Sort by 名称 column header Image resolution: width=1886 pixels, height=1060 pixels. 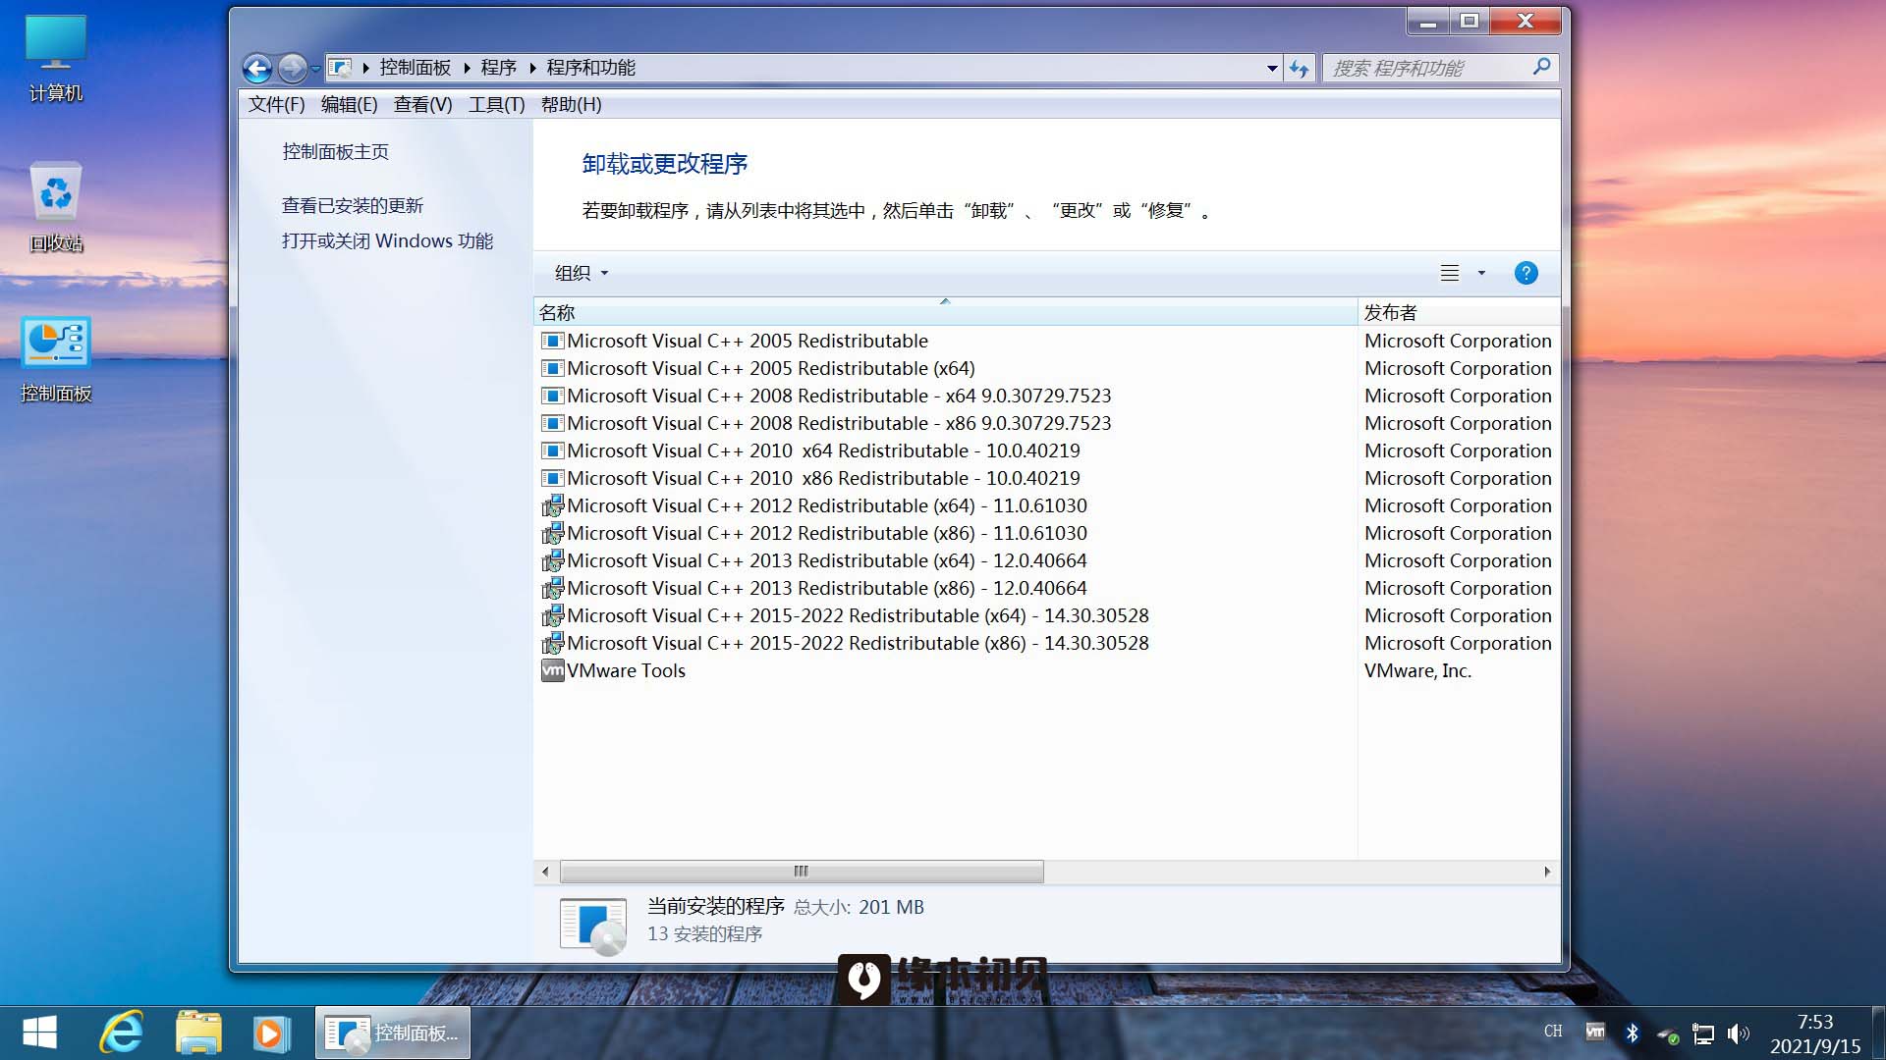pos(945,312)
